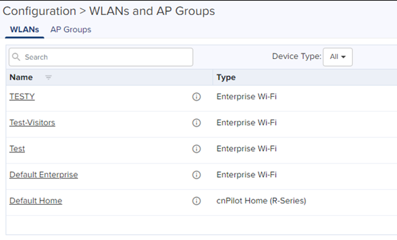This screenshot has height=240, width=397.
Task: Click the Name column filter icon
Action: click(49, 77)
